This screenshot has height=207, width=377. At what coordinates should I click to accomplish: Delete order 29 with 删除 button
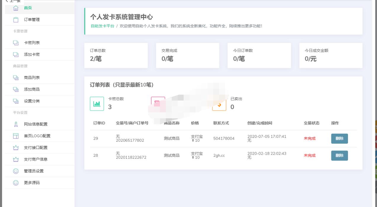click(339, 139)
